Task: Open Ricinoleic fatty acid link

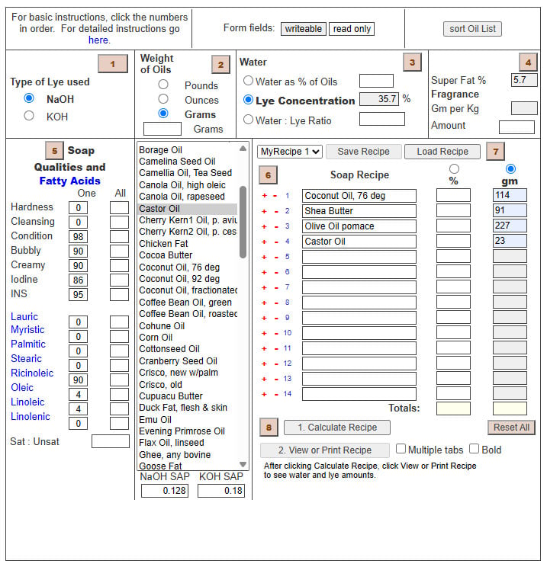Action: click(x=32, y=373)
